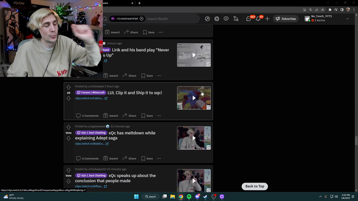This screenshot has width=358, height=201.
Task: Share the 'xQc has meltdown' post
Action: click(x=129, y=159)
